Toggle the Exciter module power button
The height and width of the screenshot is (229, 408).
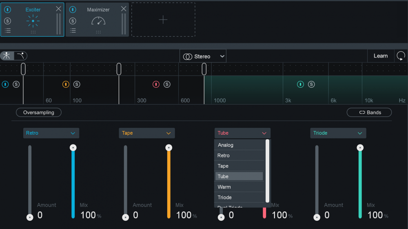point(8,9)
